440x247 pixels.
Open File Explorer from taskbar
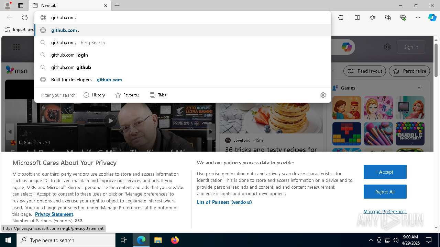click(158, 240)
